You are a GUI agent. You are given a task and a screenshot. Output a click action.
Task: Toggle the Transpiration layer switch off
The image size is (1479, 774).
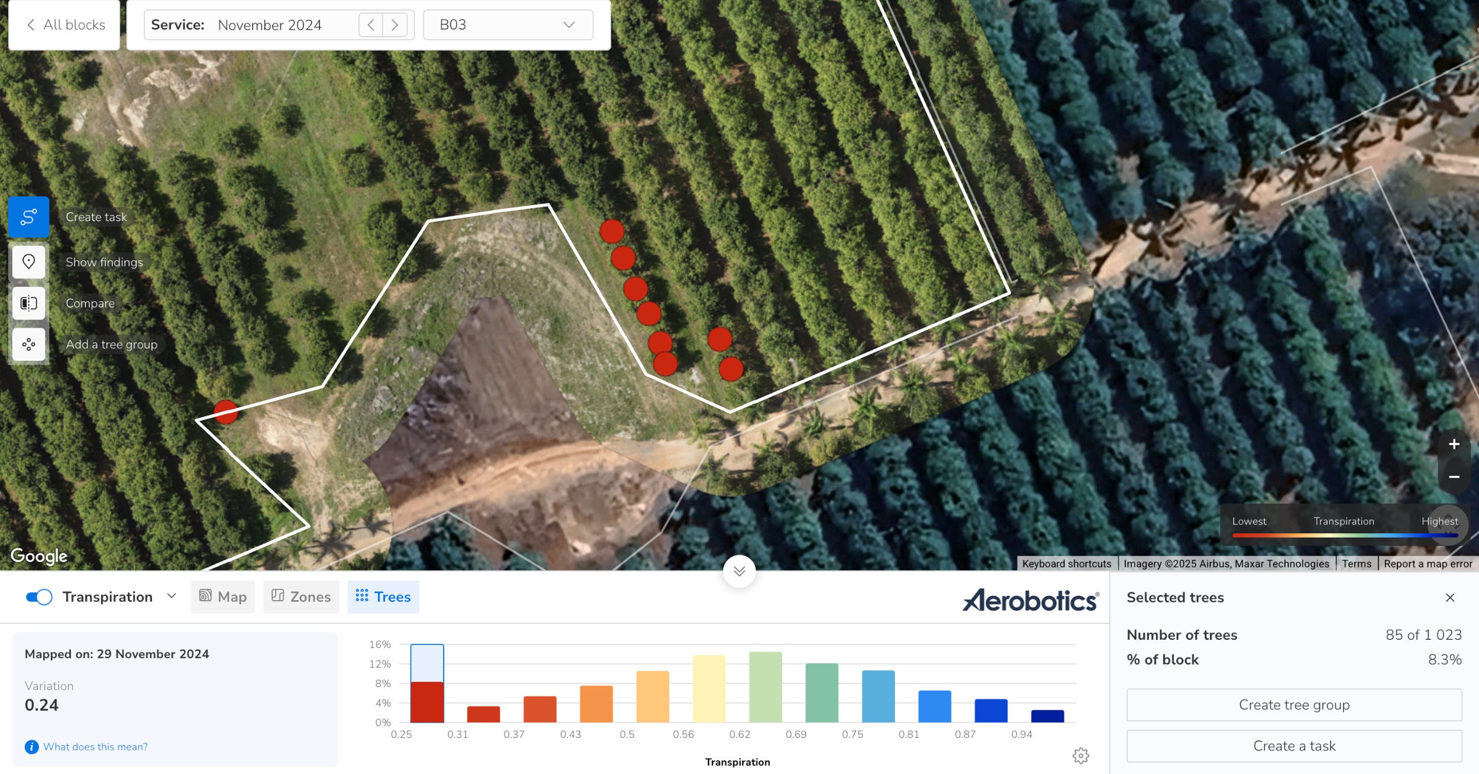[39, 597]
